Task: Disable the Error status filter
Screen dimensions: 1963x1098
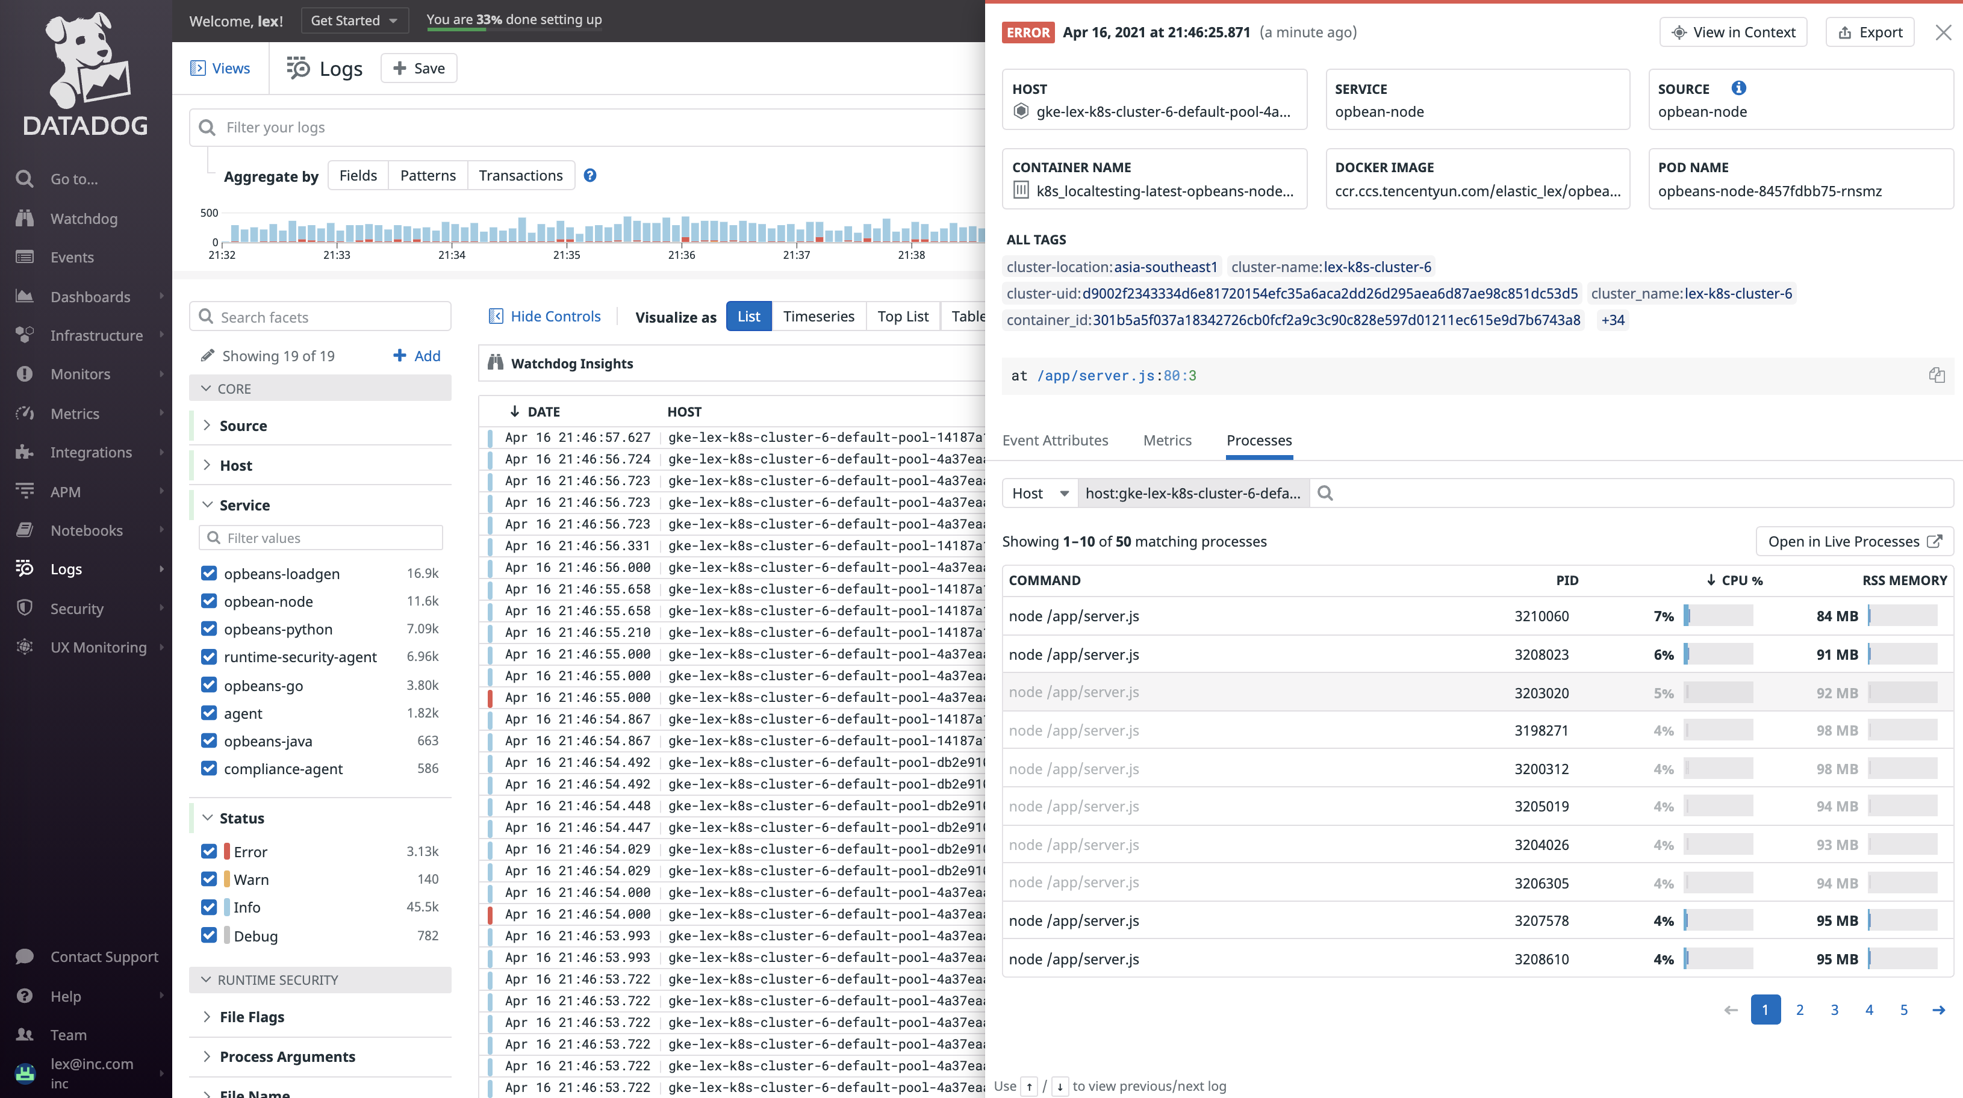Action: (210, 851)
